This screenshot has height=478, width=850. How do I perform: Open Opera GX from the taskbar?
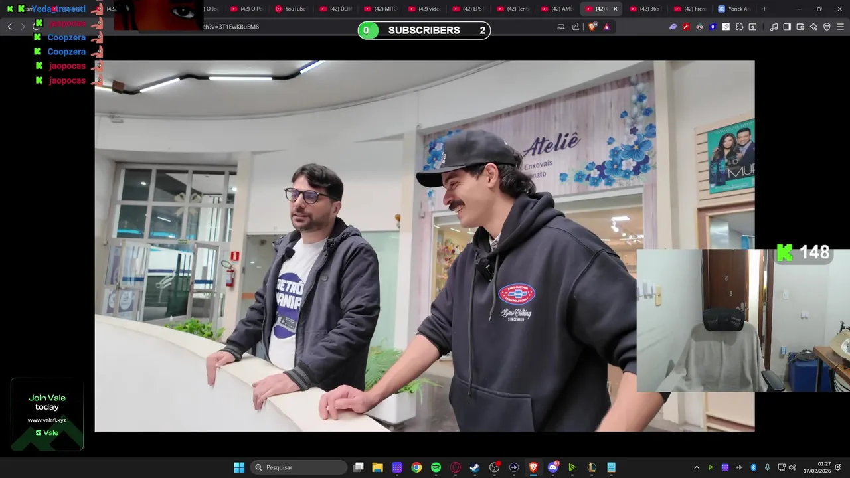[456, 467]
